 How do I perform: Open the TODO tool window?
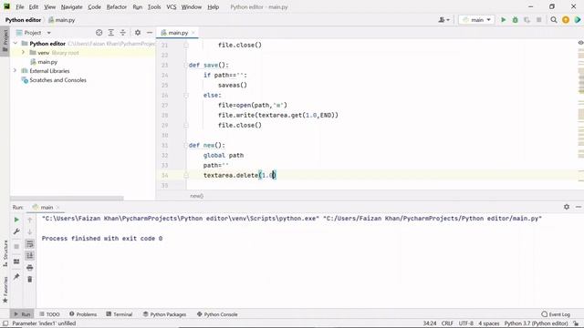(49, 314)
